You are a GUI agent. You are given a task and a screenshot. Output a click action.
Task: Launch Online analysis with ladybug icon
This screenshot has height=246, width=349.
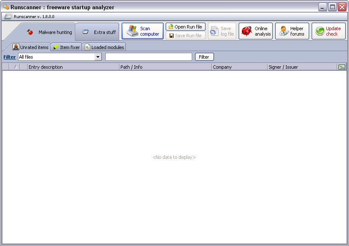tap(255, 31)
